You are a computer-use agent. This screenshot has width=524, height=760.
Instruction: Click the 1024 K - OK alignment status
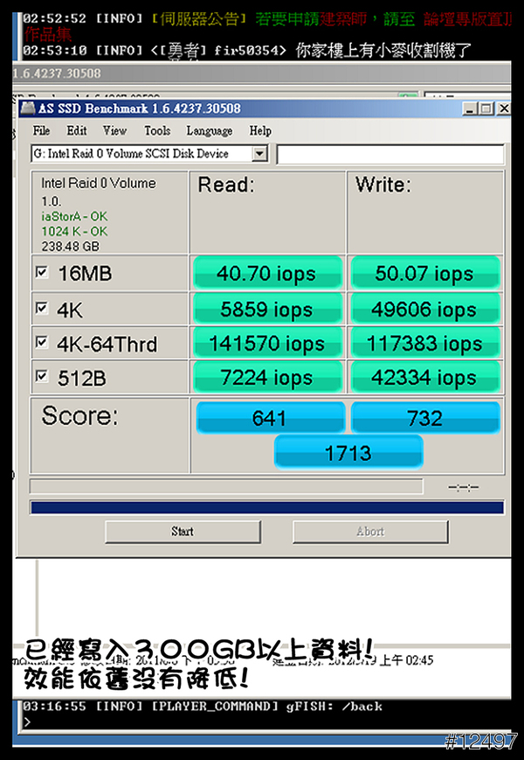(x=74, y=231)
